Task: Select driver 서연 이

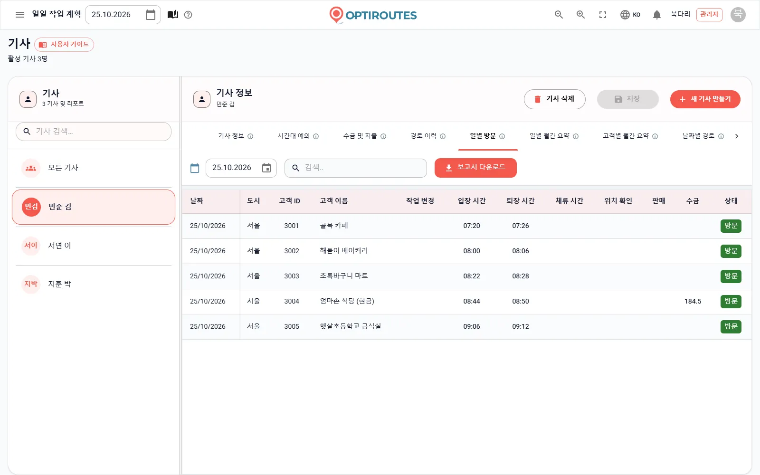Action: 94,246
